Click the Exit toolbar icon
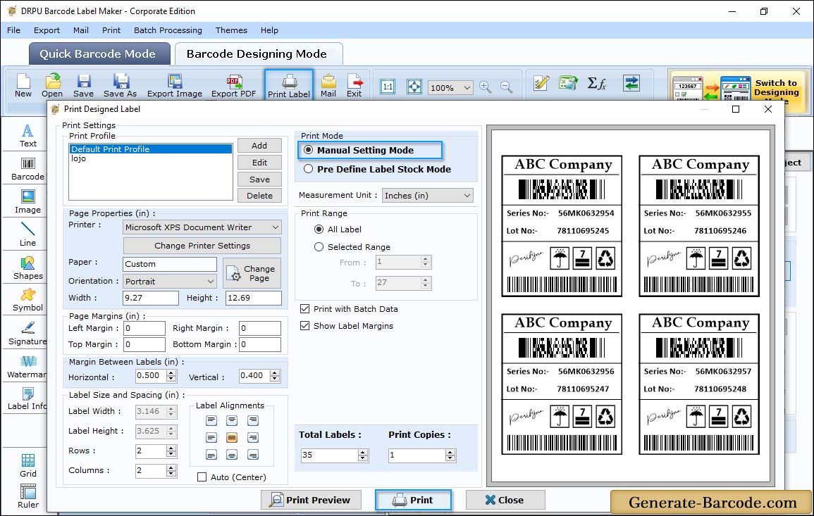The height and width of the screenshot is (516, 814). point(354,86)
